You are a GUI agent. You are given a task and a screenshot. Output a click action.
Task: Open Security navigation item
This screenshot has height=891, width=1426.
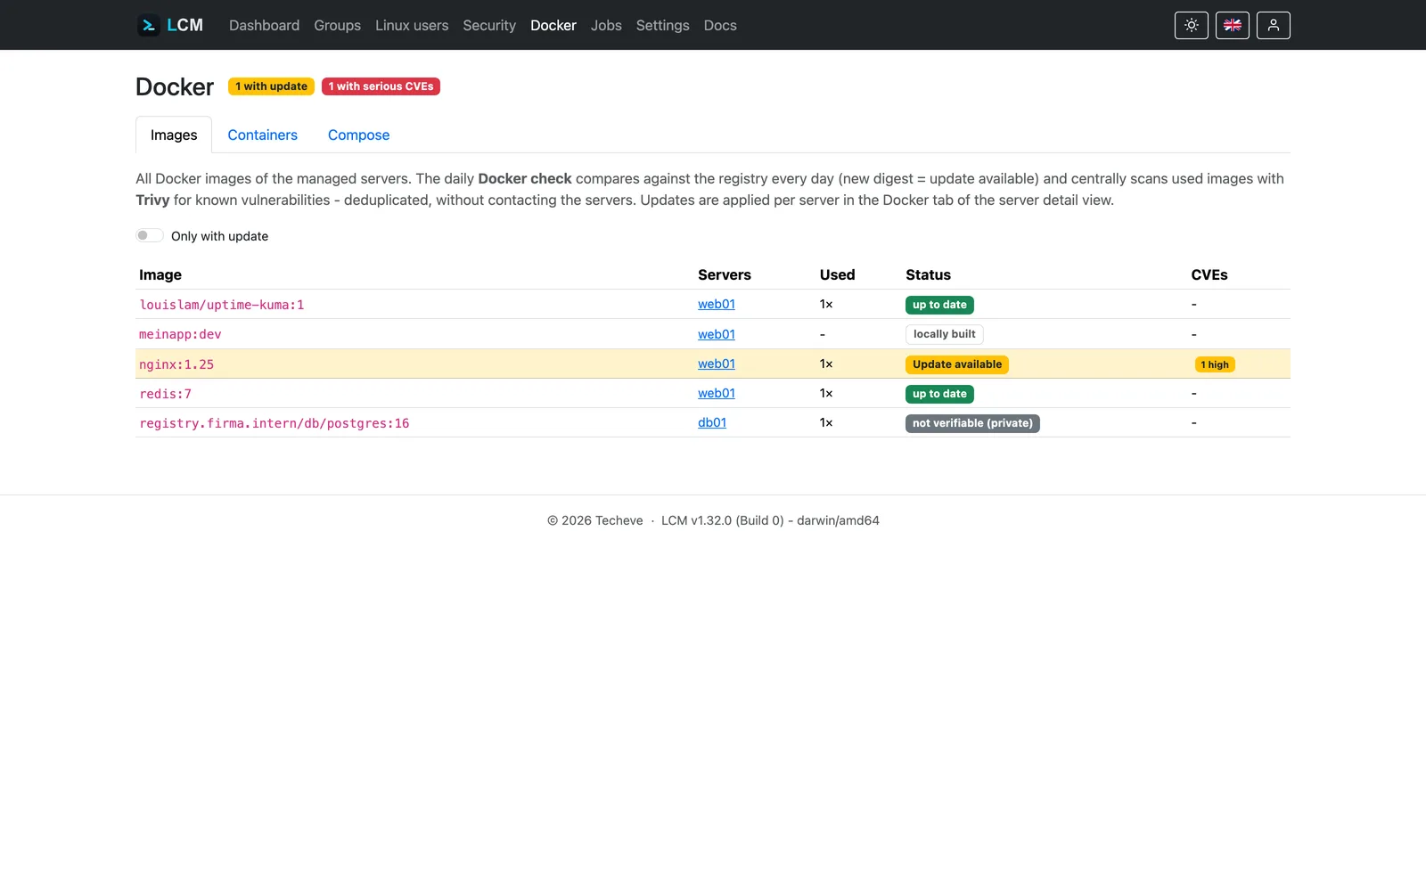pos(489,25)
